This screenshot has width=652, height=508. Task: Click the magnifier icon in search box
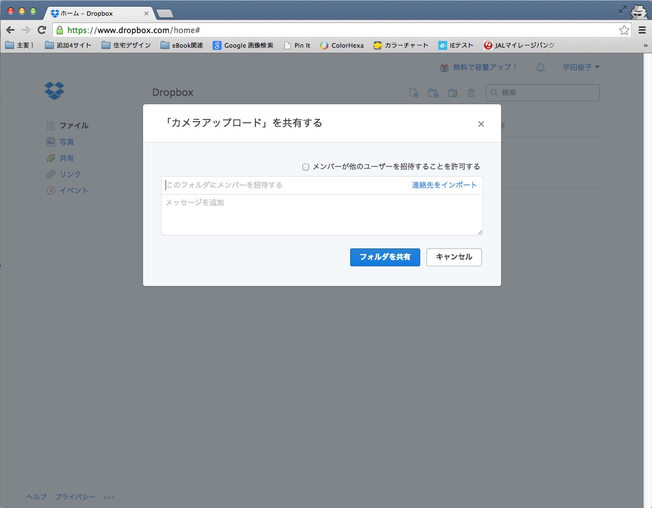pos(494,93)
